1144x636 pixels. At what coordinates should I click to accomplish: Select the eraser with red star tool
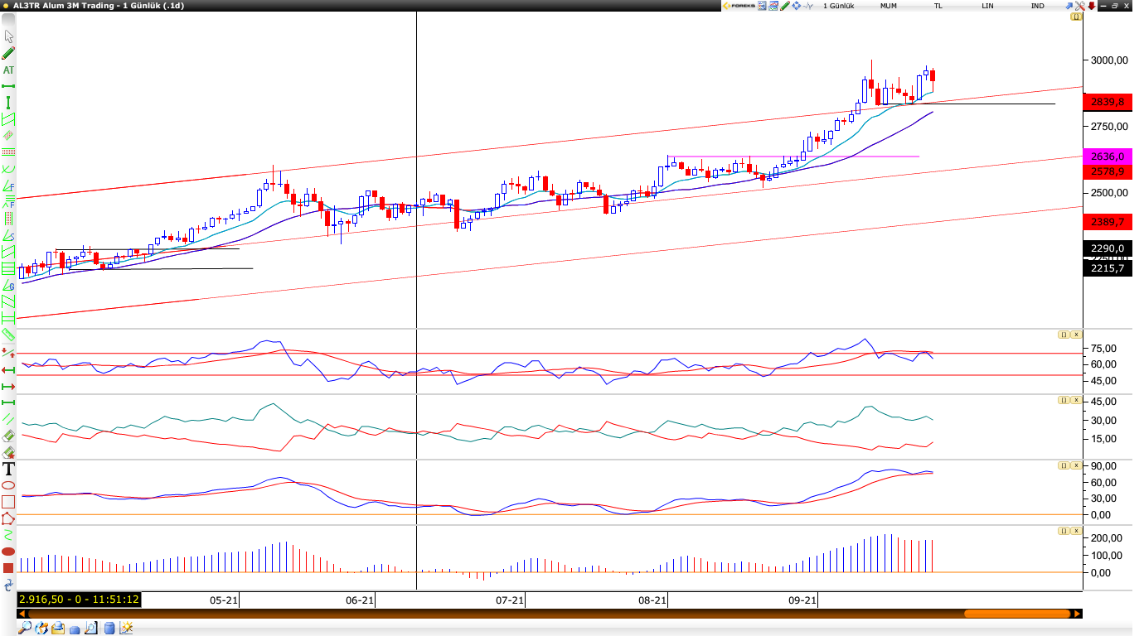[9, 452]
